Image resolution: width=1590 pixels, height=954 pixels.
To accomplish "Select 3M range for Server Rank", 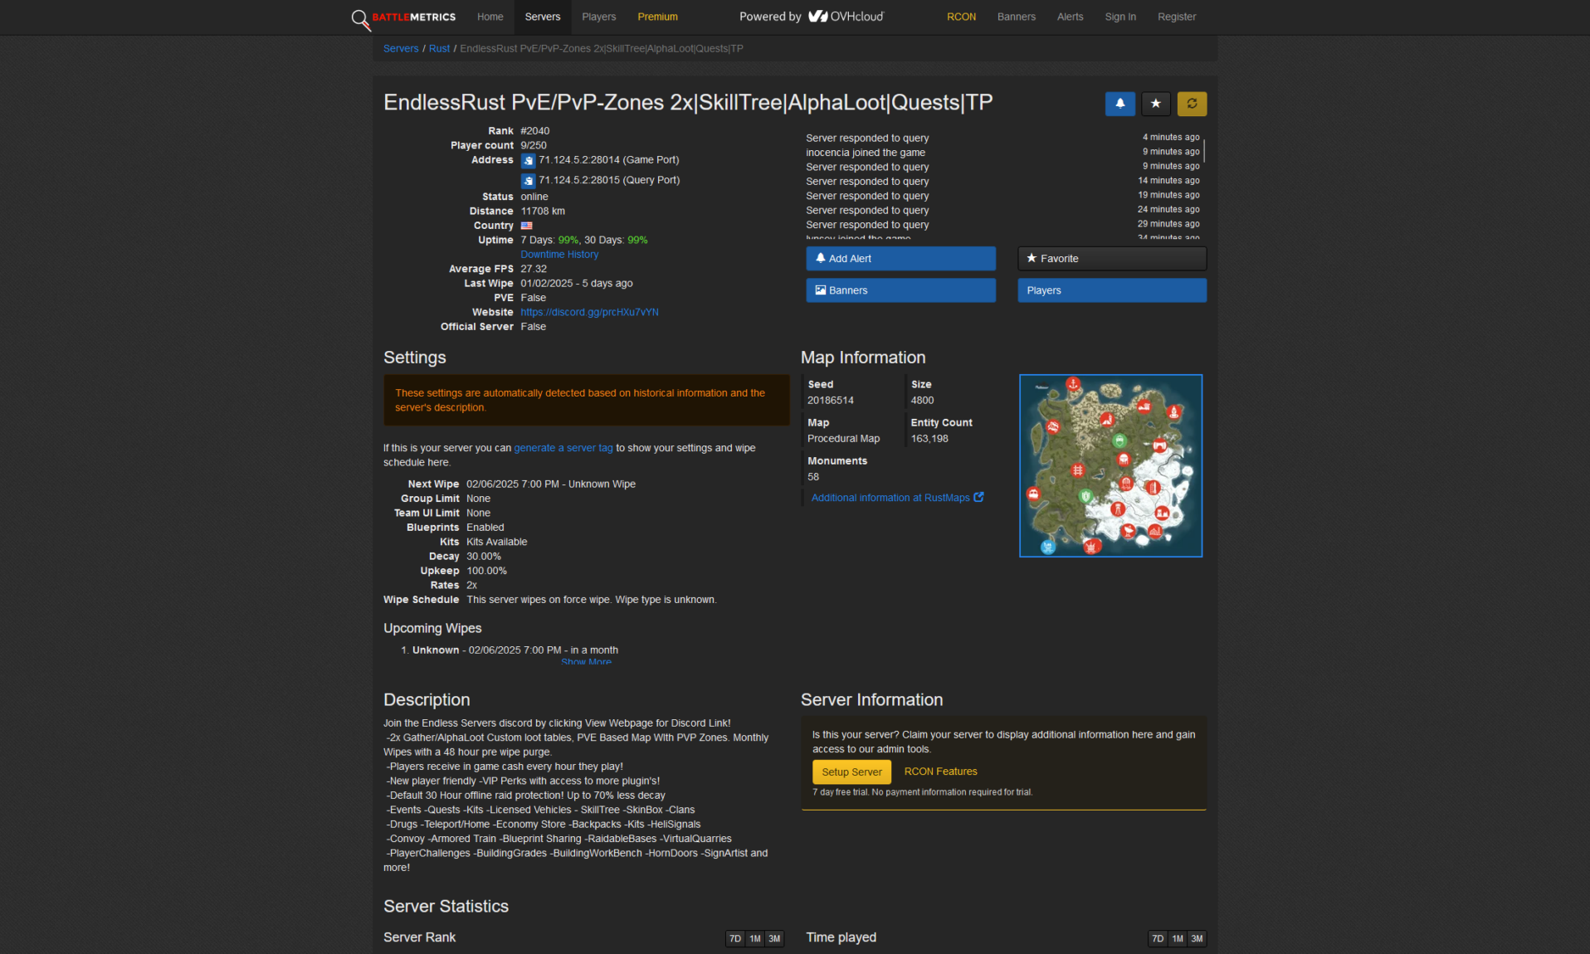I will [x=774, y=939].
